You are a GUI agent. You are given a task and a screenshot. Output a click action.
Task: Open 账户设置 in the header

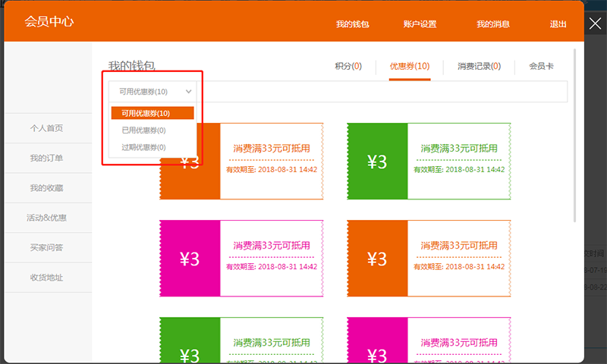tap(420, 24)
